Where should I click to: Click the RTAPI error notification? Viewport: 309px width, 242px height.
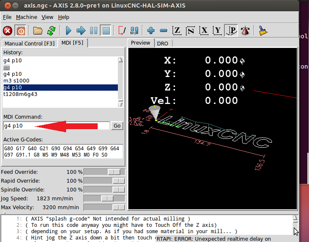click(x=226, y=239)
